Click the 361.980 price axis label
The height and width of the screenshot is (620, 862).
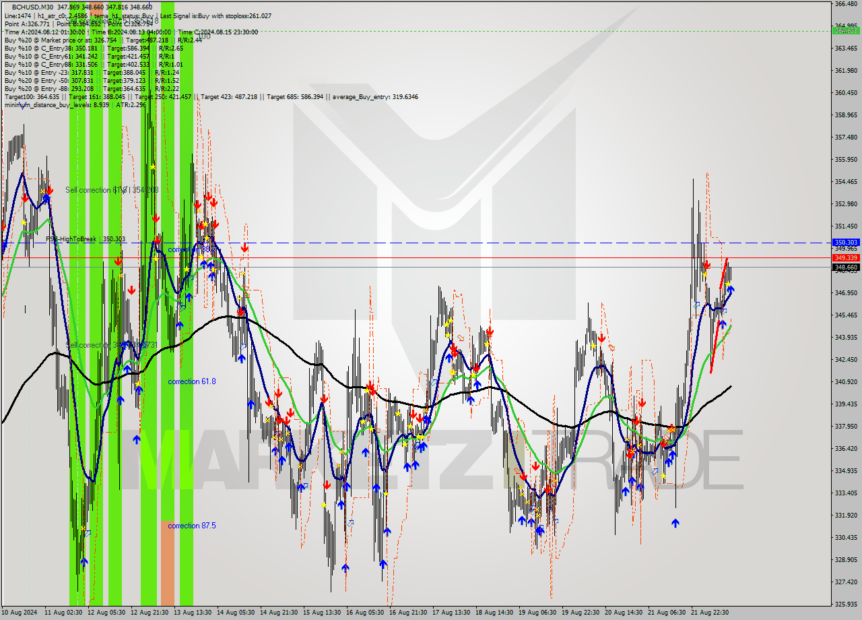point(845,70)
